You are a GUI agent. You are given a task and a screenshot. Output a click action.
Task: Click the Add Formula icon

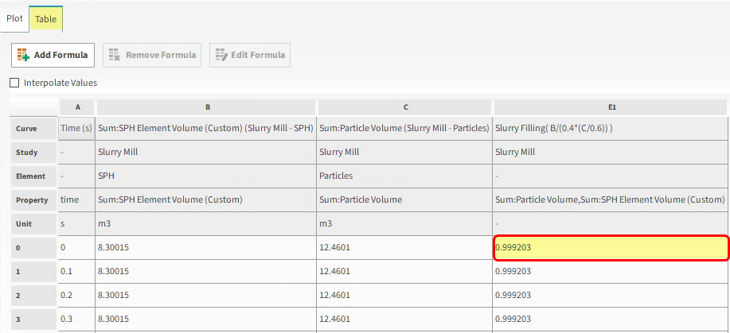[24, 56]
